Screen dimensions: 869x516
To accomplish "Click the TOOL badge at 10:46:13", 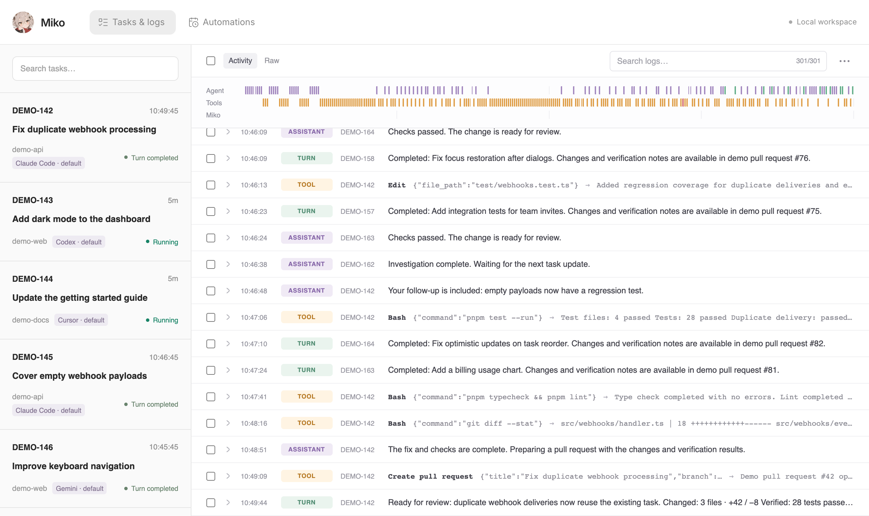I will click(307, 185).
